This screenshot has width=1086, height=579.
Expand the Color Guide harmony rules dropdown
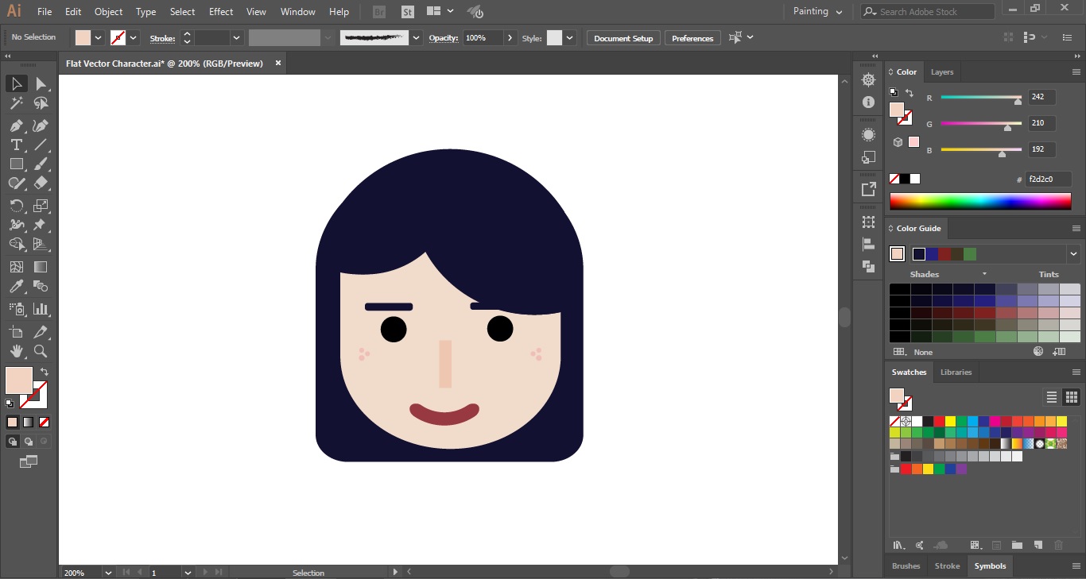point(1074,253)
